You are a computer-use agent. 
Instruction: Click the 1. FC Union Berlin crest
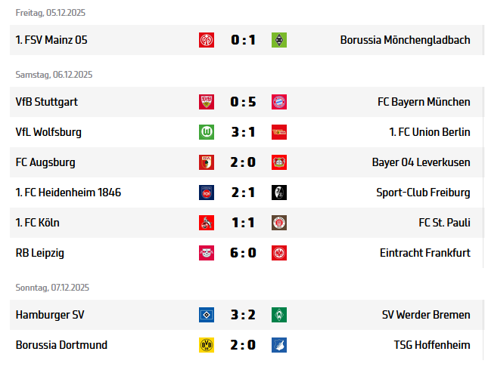pyautogui.click(x=279, y=132)
